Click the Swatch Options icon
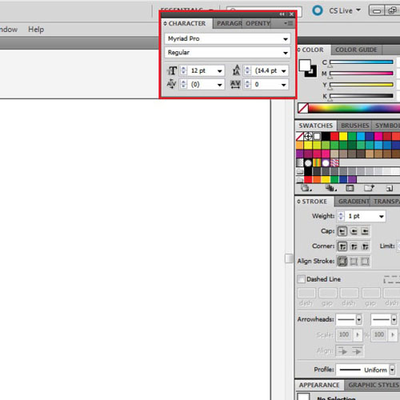Viewport: 400px width, 400px height. tap(350, 188)
